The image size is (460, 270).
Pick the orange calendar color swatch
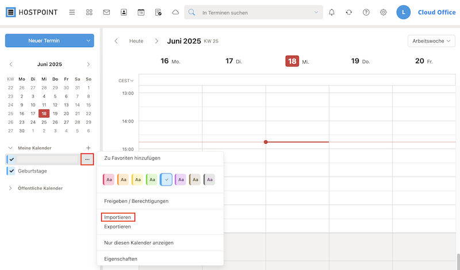tap(123, 179)
